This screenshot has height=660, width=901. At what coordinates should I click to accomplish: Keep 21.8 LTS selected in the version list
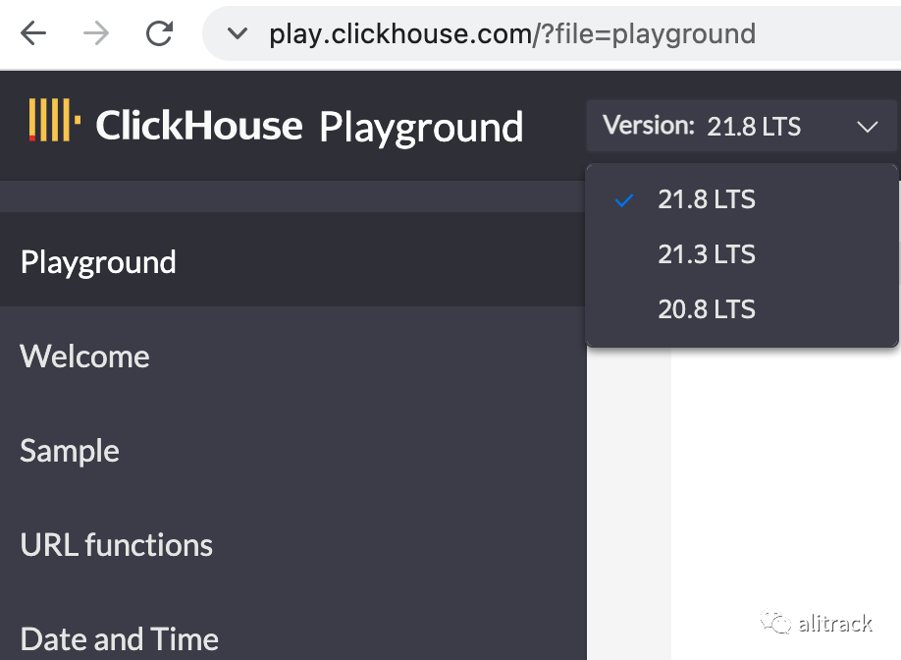pyautogui.click(x=707, y=199)
